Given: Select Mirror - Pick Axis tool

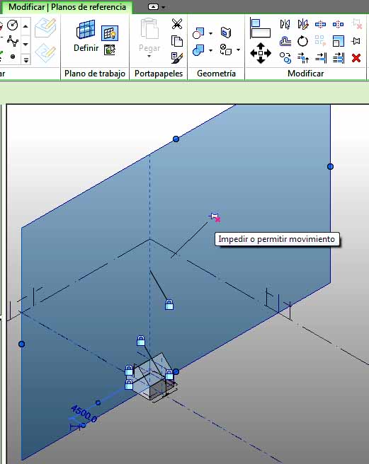Looking at the screenshot, I should coord(285,24).
